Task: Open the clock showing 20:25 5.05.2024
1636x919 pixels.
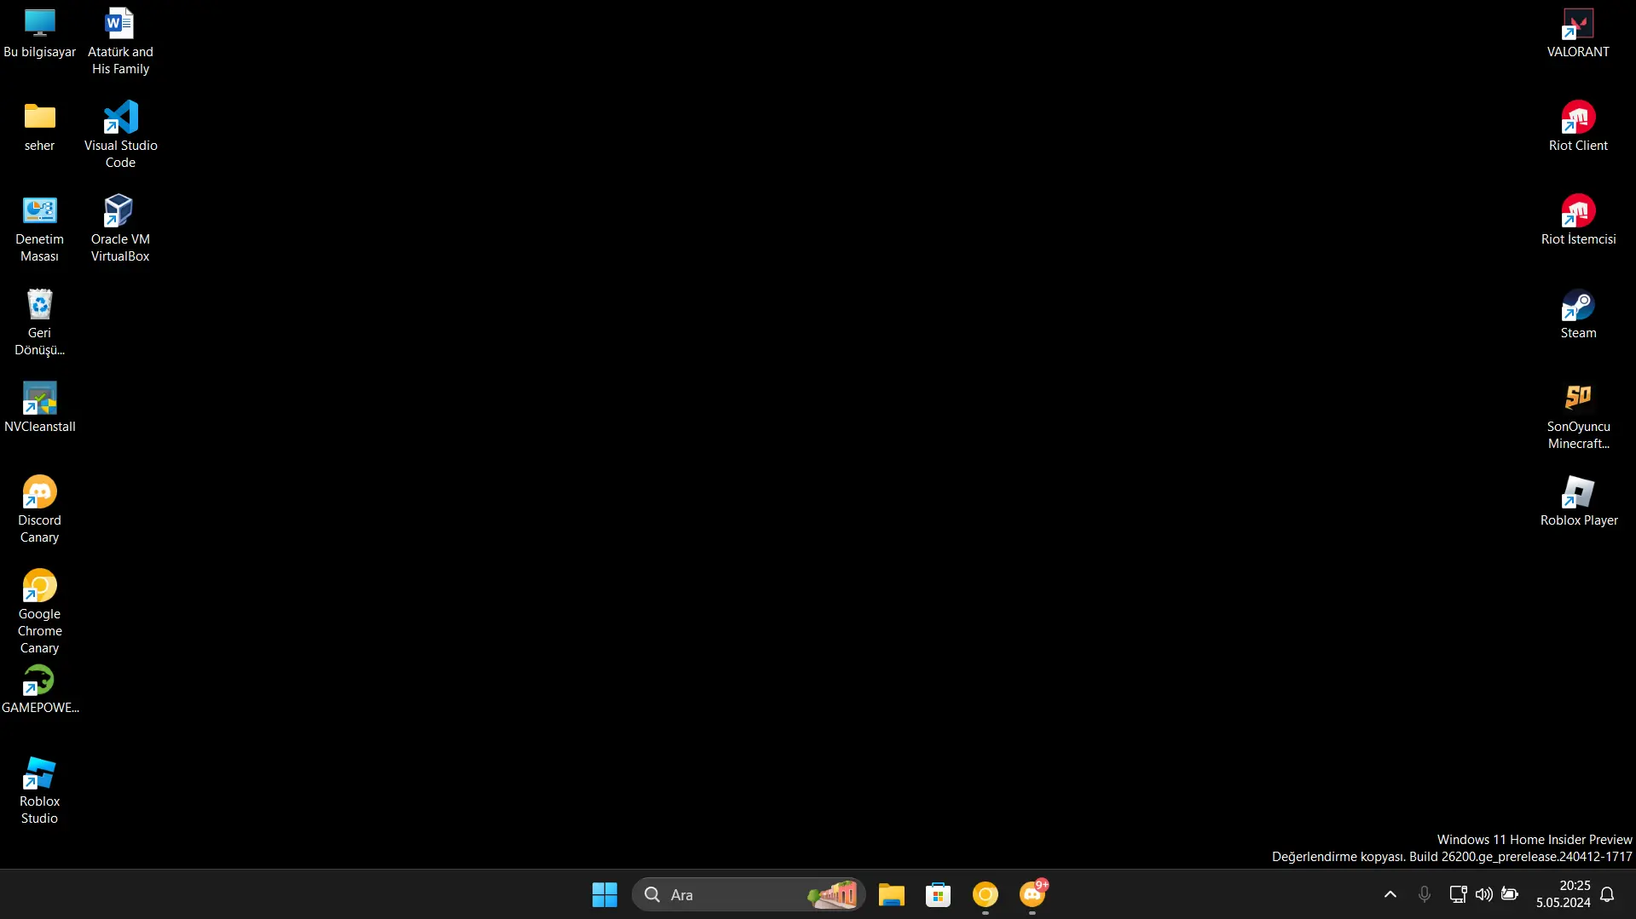Action: [1563, 894]
